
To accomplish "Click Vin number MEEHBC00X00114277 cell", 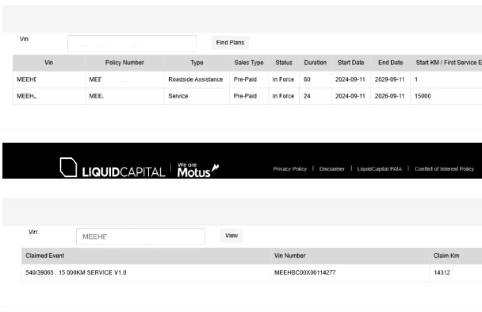I will coord(305,273).
